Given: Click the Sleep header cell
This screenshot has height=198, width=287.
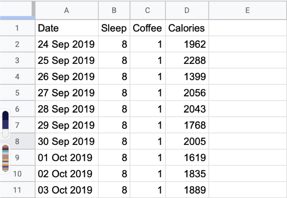Looking at the screenshot, I should coord(114,28).
